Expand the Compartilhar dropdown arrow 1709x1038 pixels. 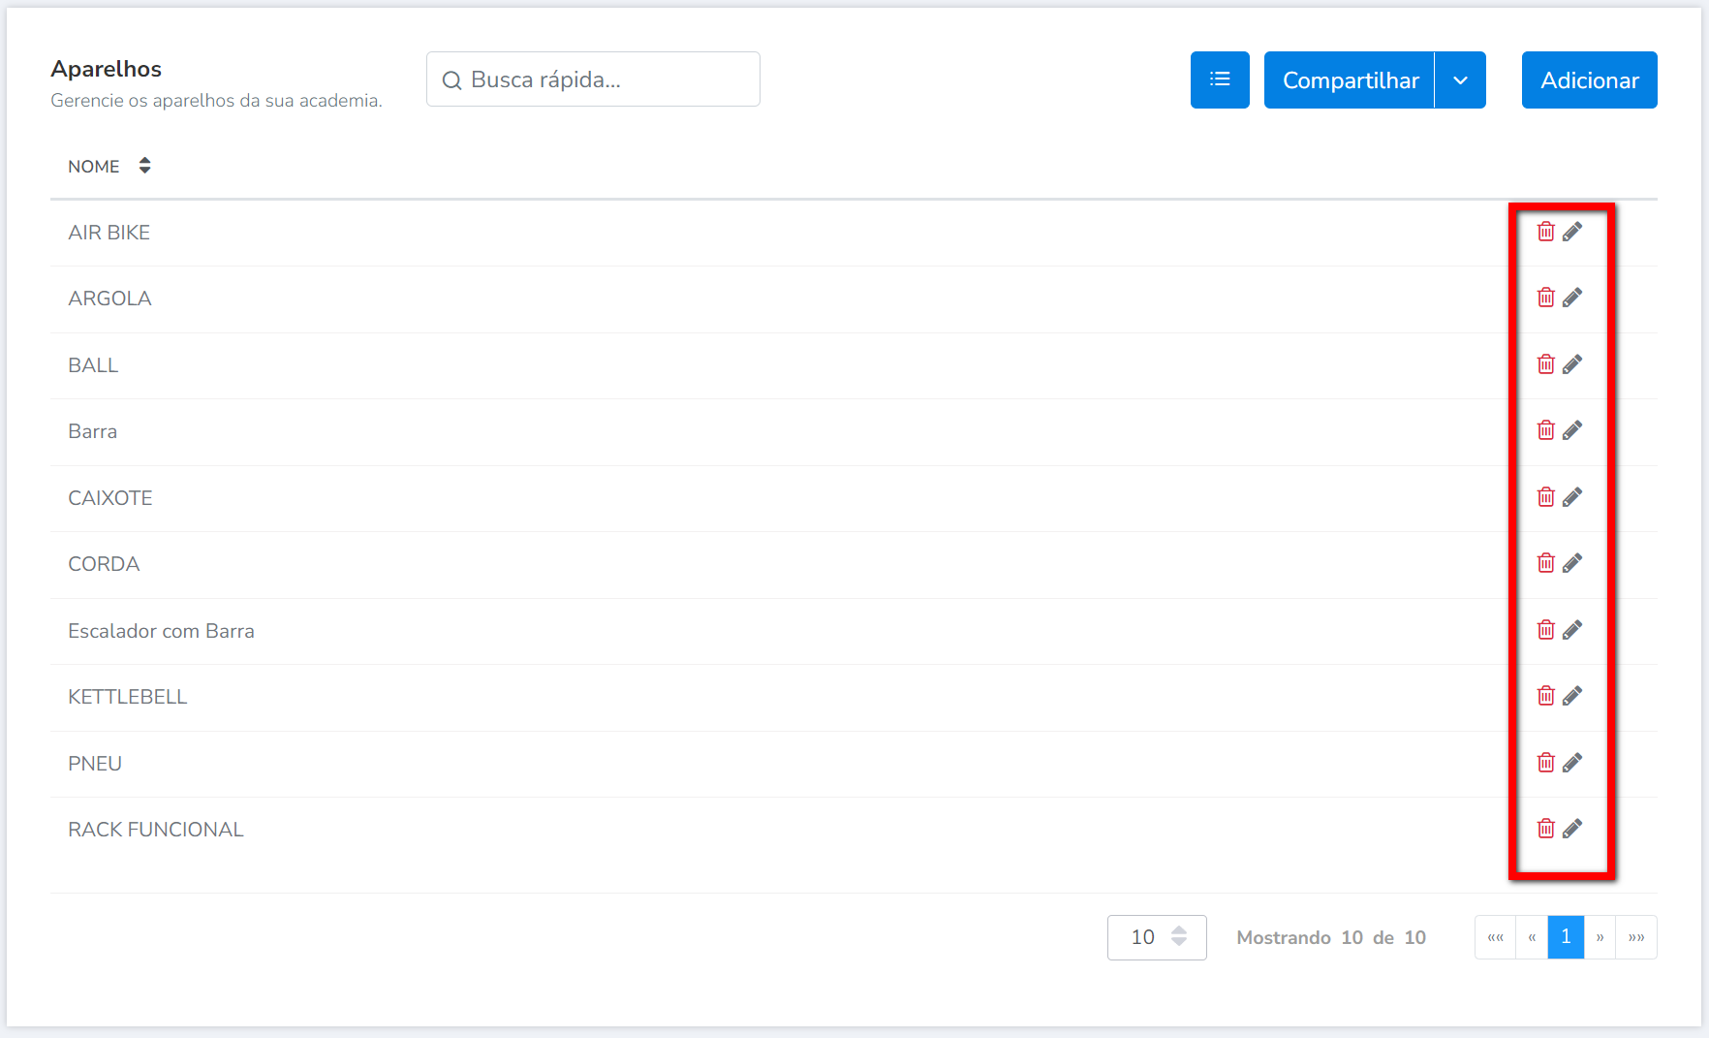point(1460,79)
